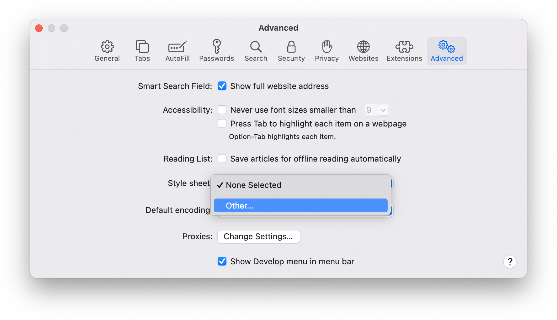This screenshot has width=557, height=320.
Task: Open the Extensions preferences pane
Action: (404, 51)
